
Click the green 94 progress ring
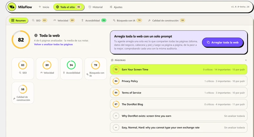pos(71,65)
